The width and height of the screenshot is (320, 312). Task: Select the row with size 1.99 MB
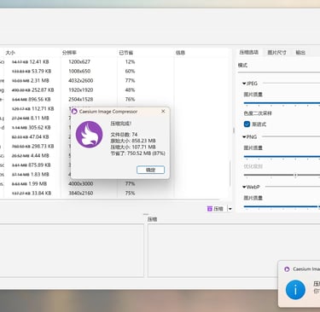click(115, 184)
